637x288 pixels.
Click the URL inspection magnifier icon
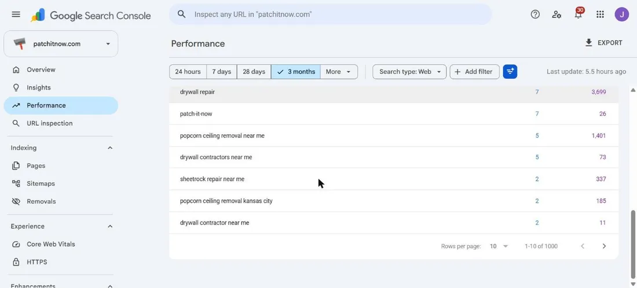click(x=16, y=123)
